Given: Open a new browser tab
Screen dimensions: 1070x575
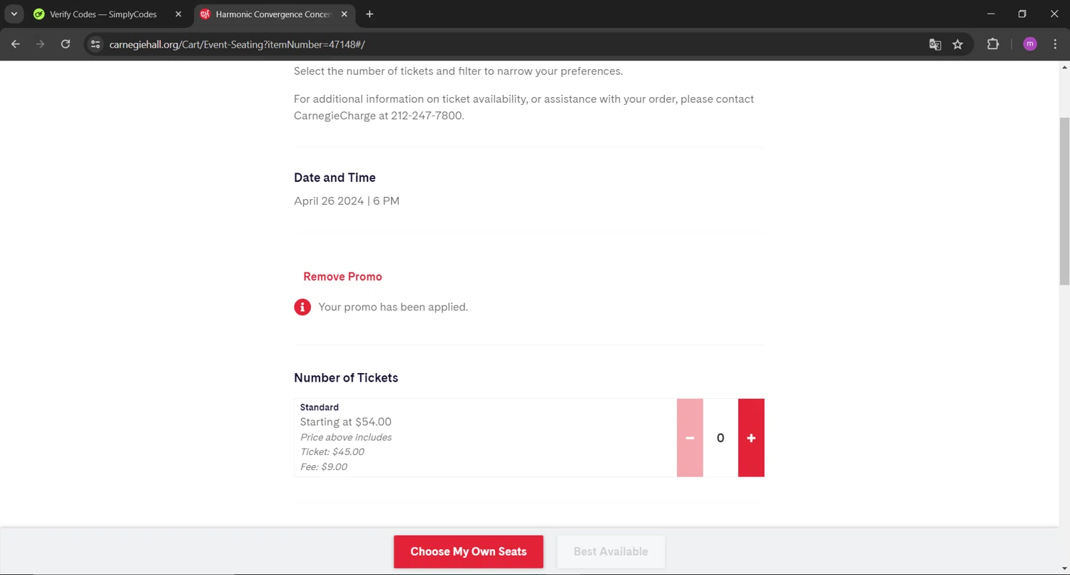Looking at the screenshot, I should point(370,14).
